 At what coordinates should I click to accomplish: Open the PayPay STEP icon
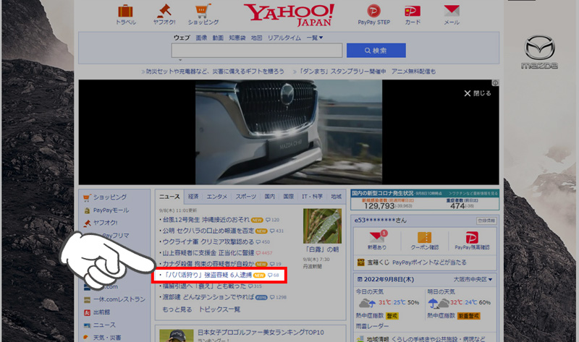[x=373, y=12]
